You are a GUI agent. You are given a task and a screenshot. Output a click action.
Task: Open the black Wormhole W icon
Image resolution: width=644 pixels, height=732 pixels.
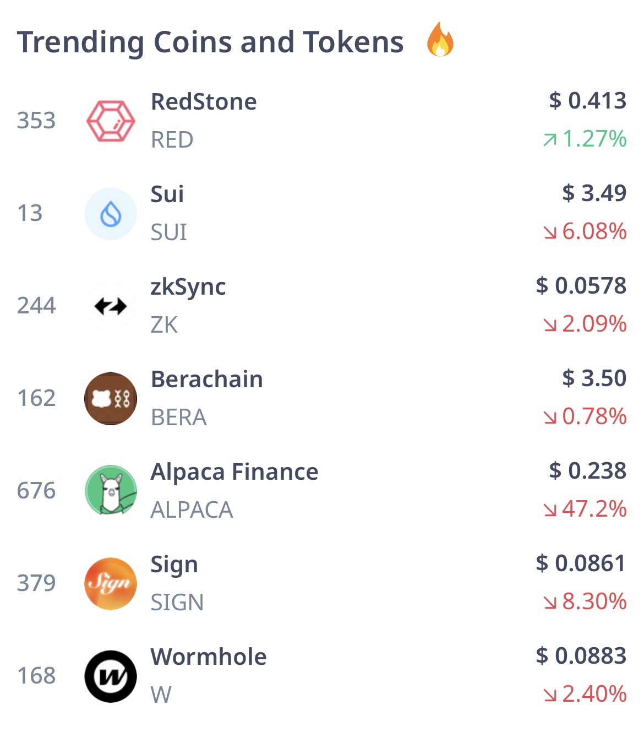(111, 676)
